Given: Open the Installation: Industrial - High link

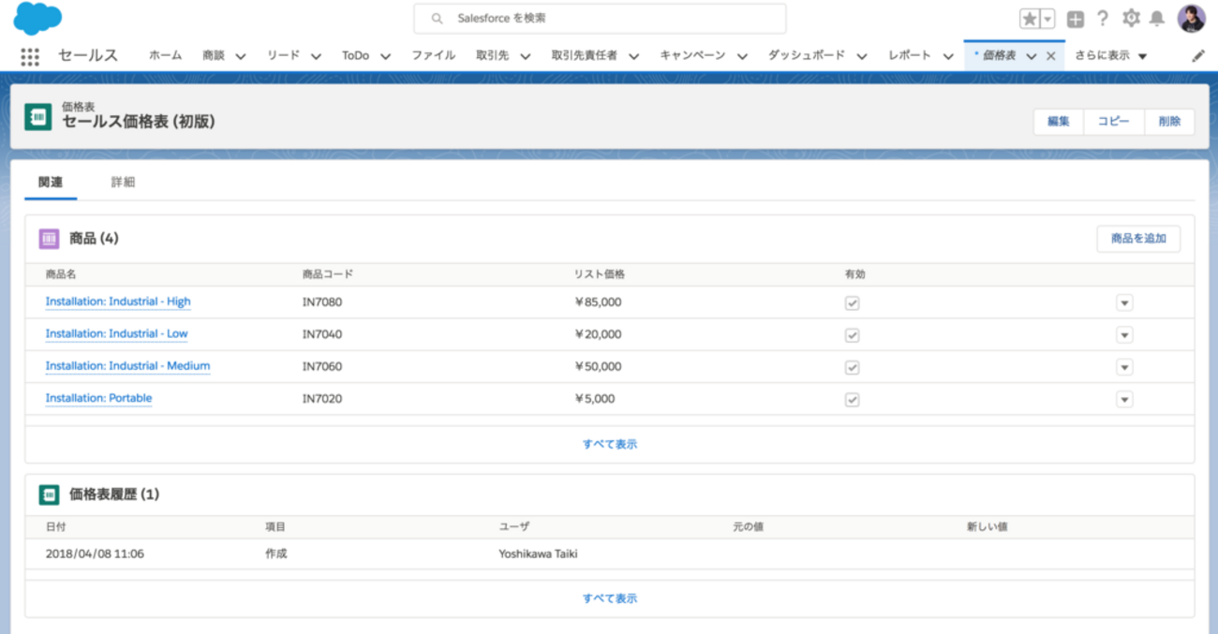Looking at the screenshot, I should [x=118, y=302].
